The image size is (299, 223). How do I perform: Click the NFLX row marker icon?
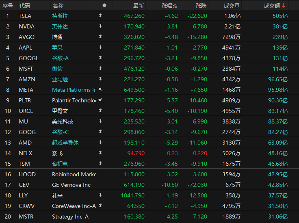(100, 153)
